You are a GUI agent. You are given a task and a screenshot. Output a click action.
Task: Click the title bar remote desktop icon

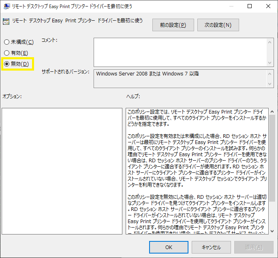(x=6, y=6)
